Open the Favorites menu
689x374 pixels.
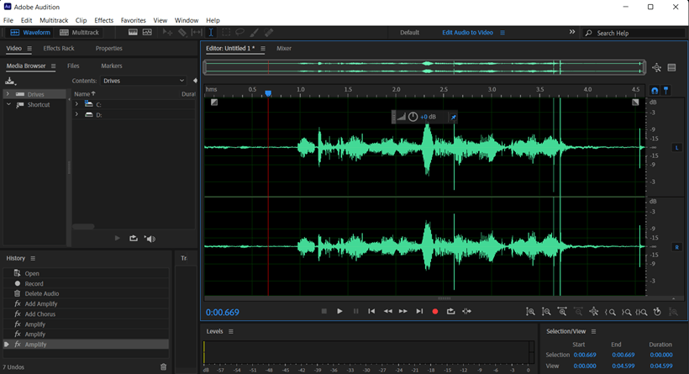coord(133,20)
